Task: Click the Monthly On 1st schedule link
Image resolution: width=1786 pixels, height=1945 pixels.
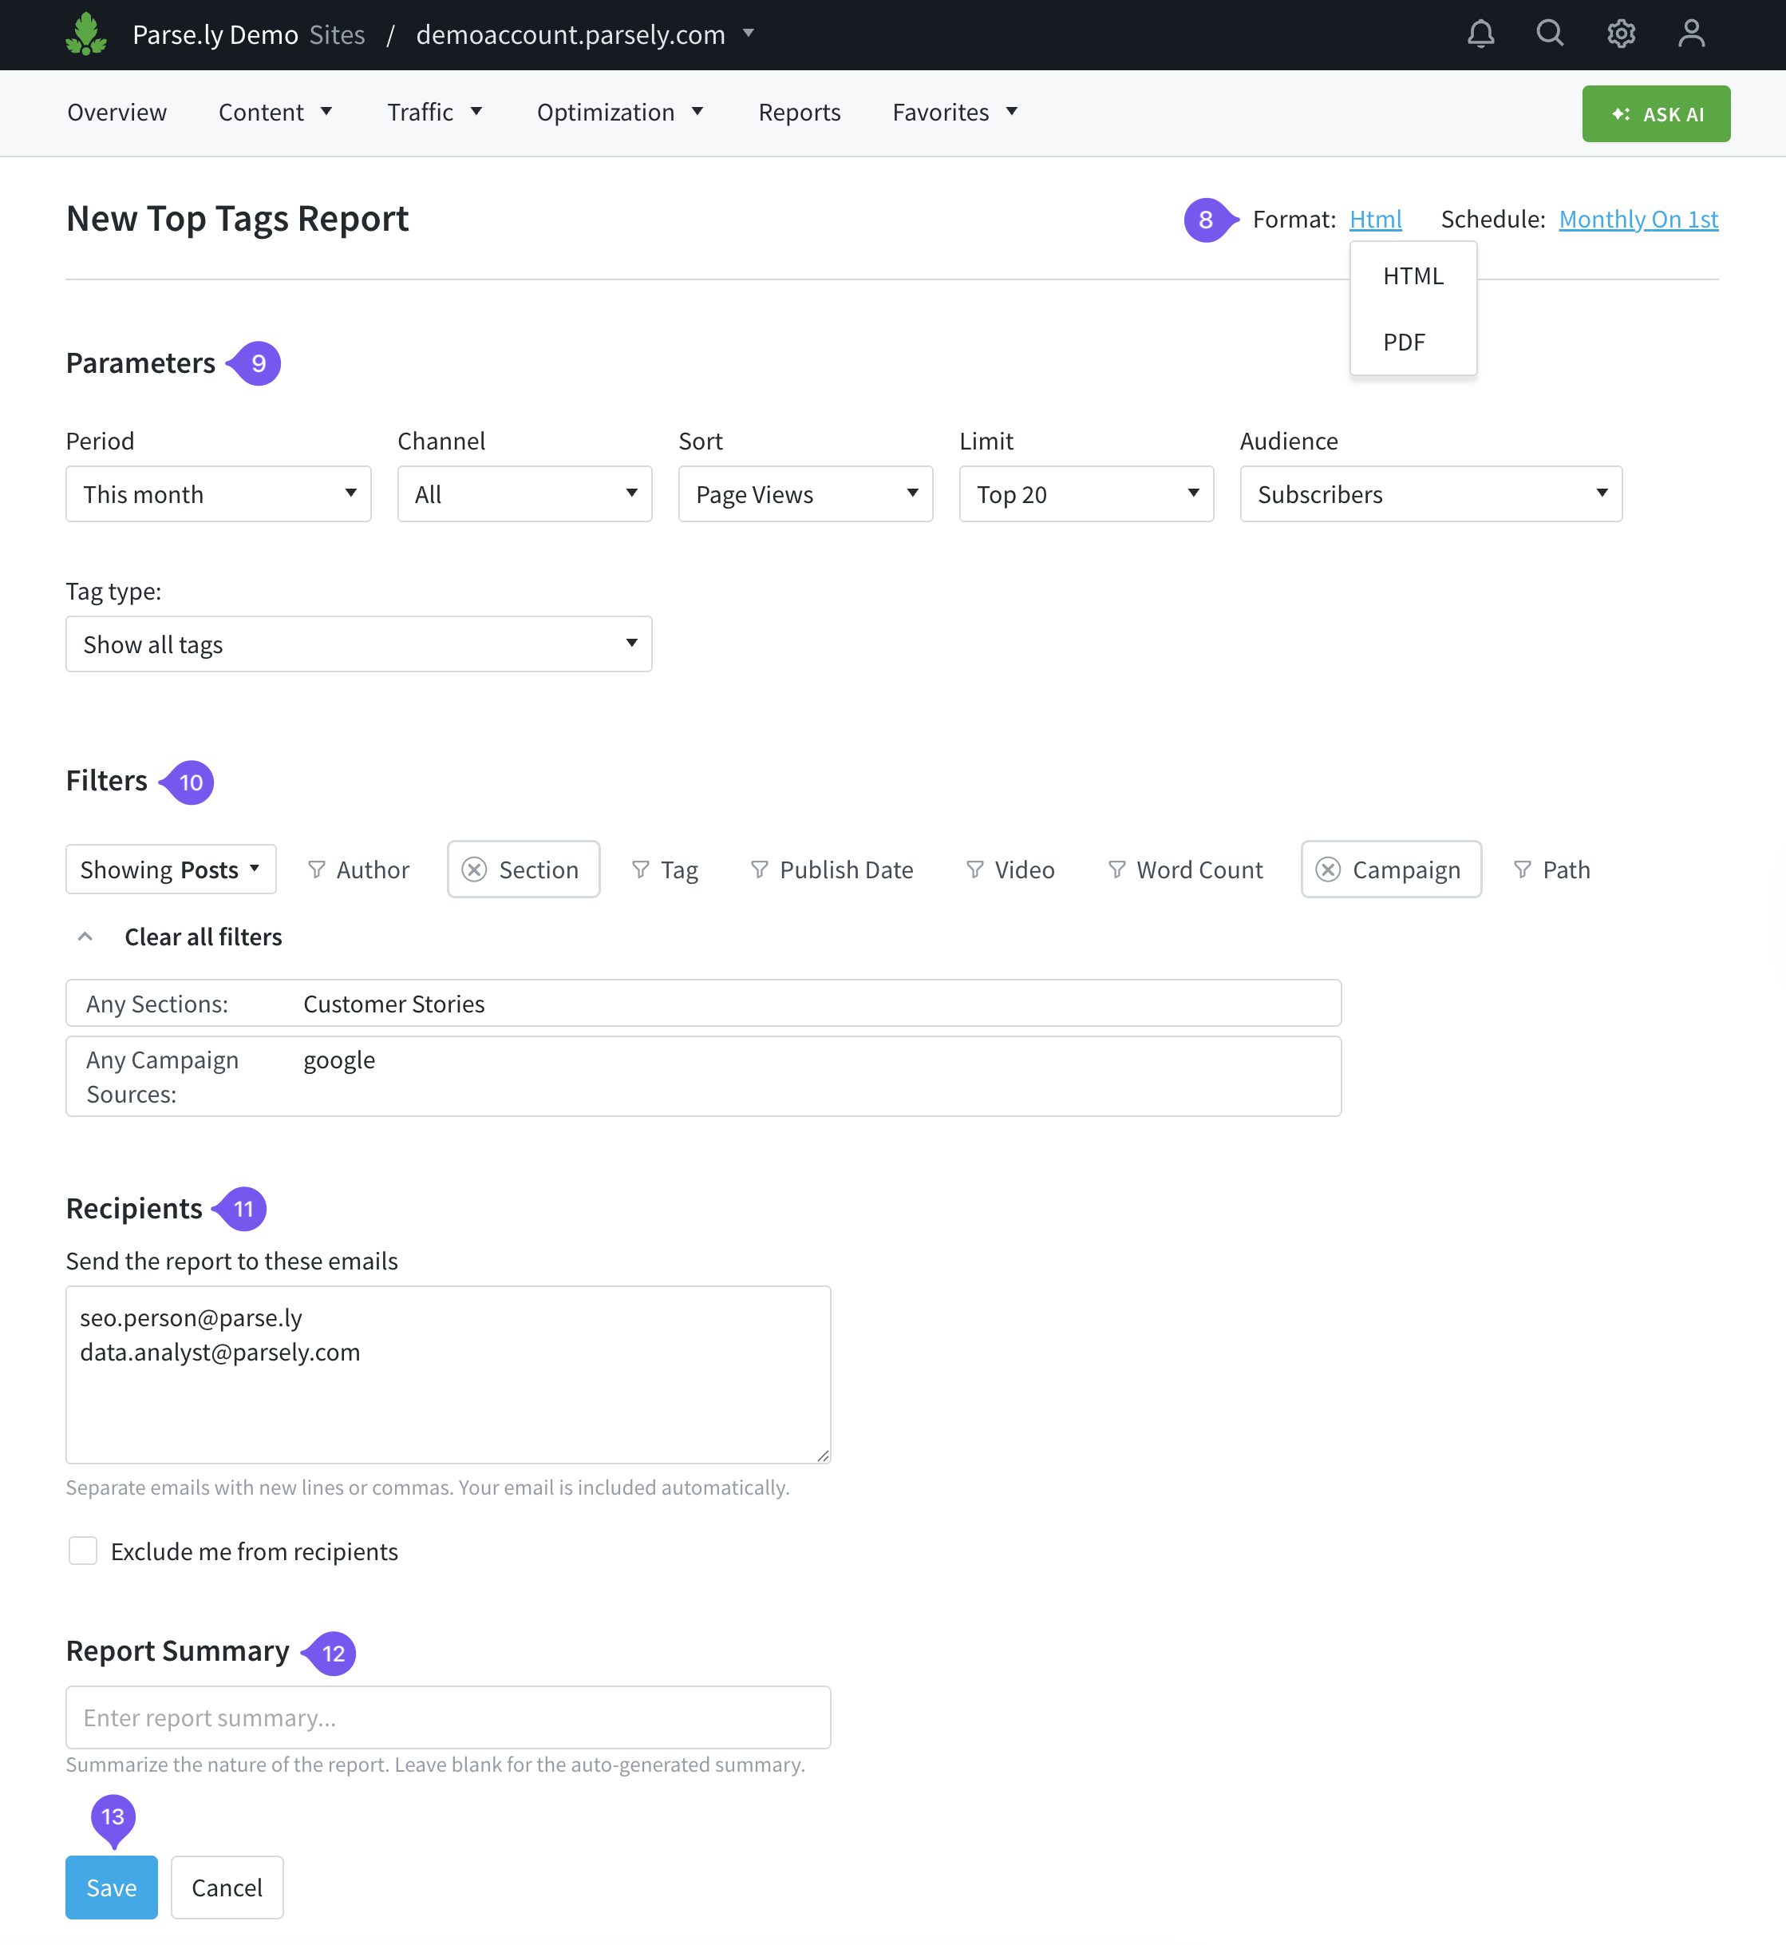Action: (1638, 220)
